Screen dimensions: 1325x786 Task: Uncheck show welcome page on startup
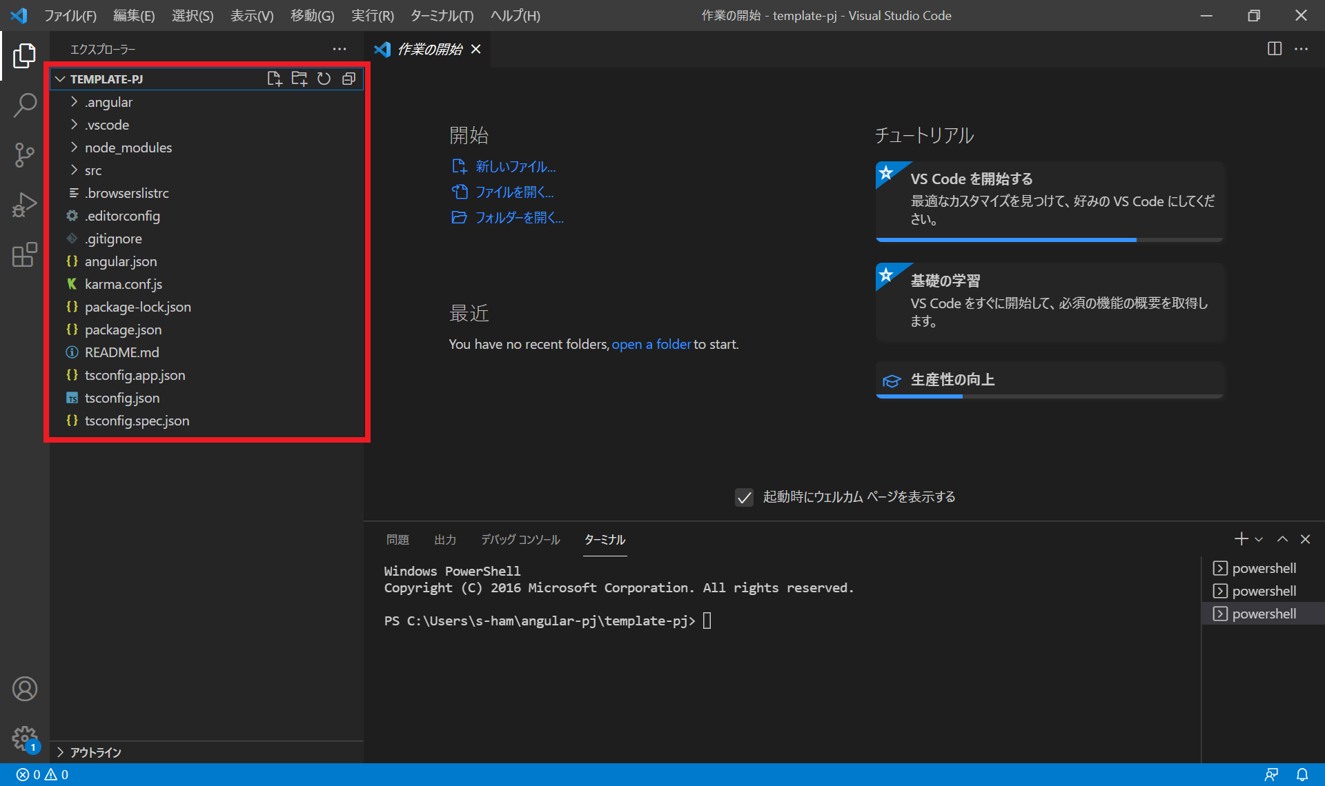[744, 497]
